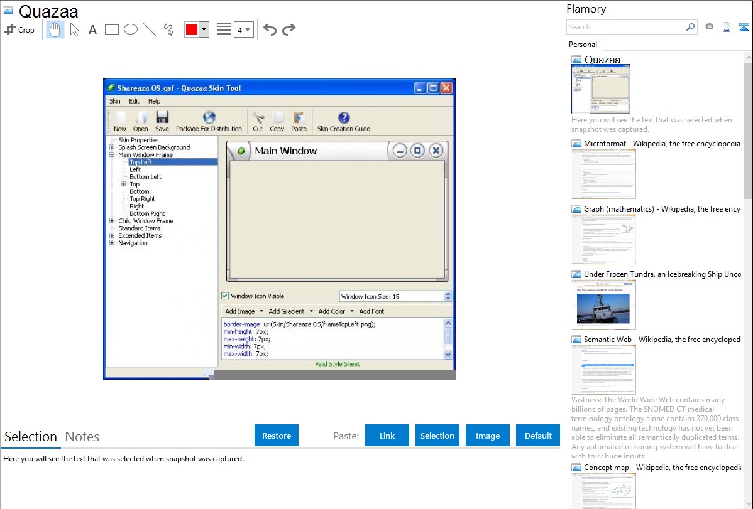The height and width of the screenshot is (509, 753).
Task: Select the Semantic Web snapshot title
Action: coord(662,340)
